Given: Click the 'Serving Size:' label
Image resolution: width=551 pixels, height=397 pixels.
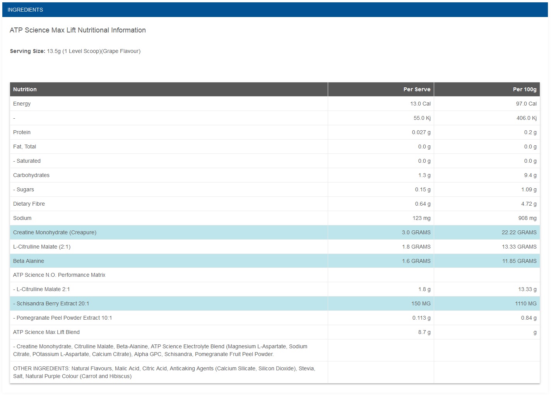Looking at the screenshot, I should pos(27,51).
